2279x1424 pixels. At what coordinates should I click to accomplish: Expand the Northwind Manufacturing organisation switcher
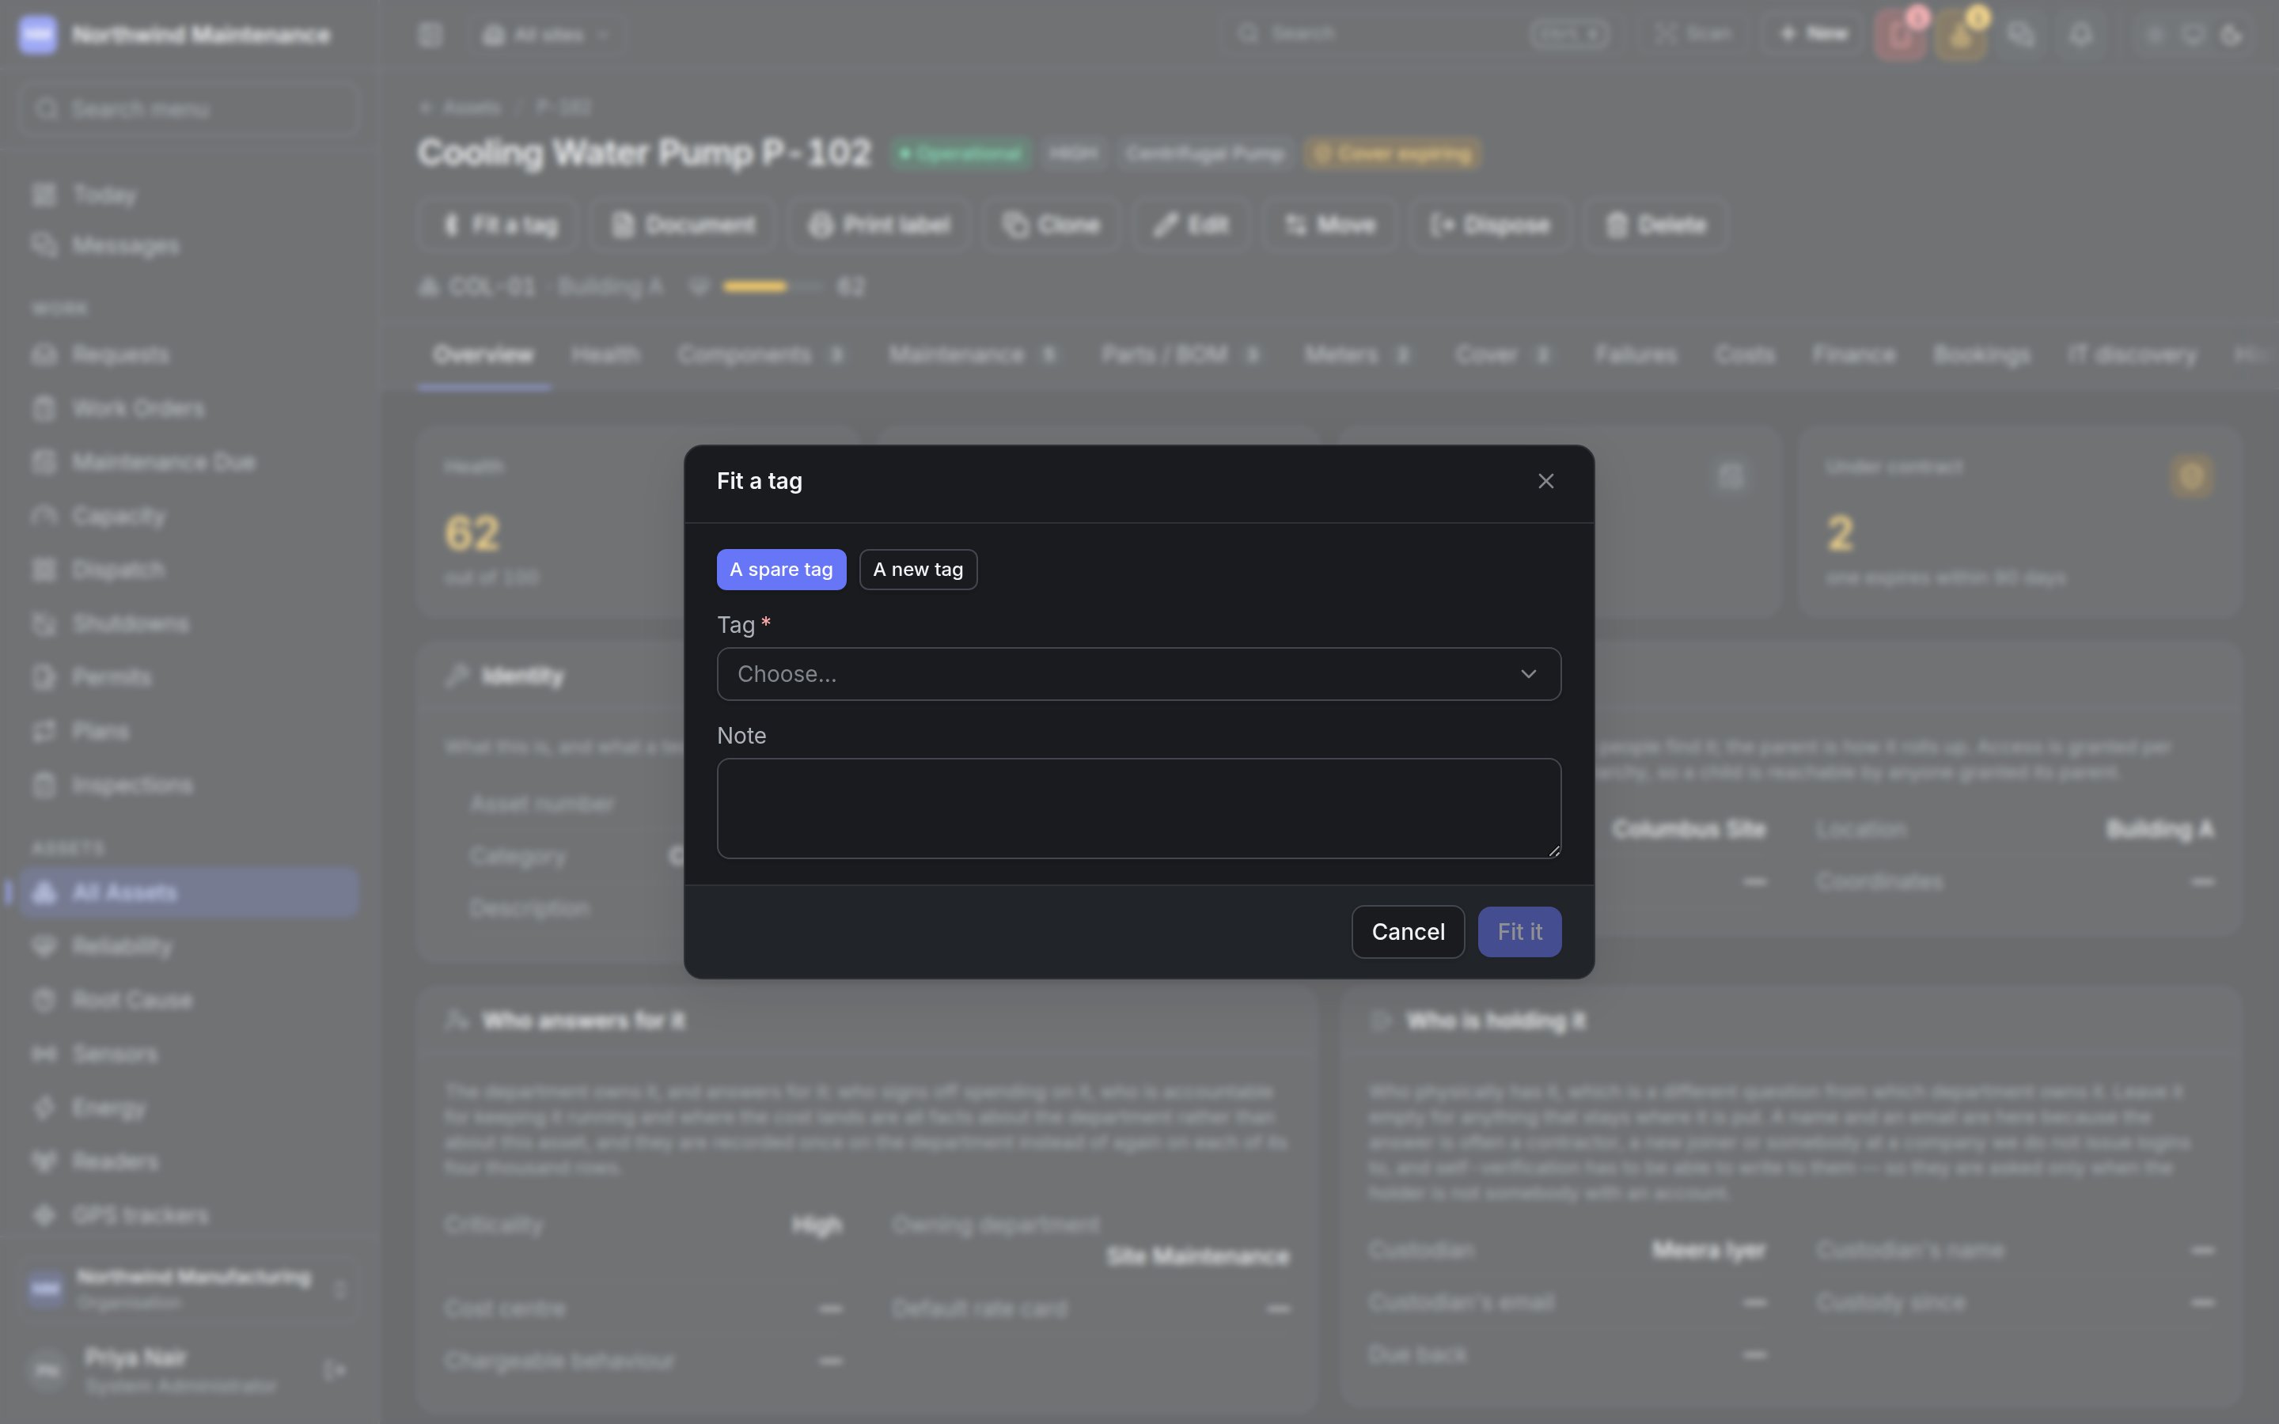[x=188, y=1289]
